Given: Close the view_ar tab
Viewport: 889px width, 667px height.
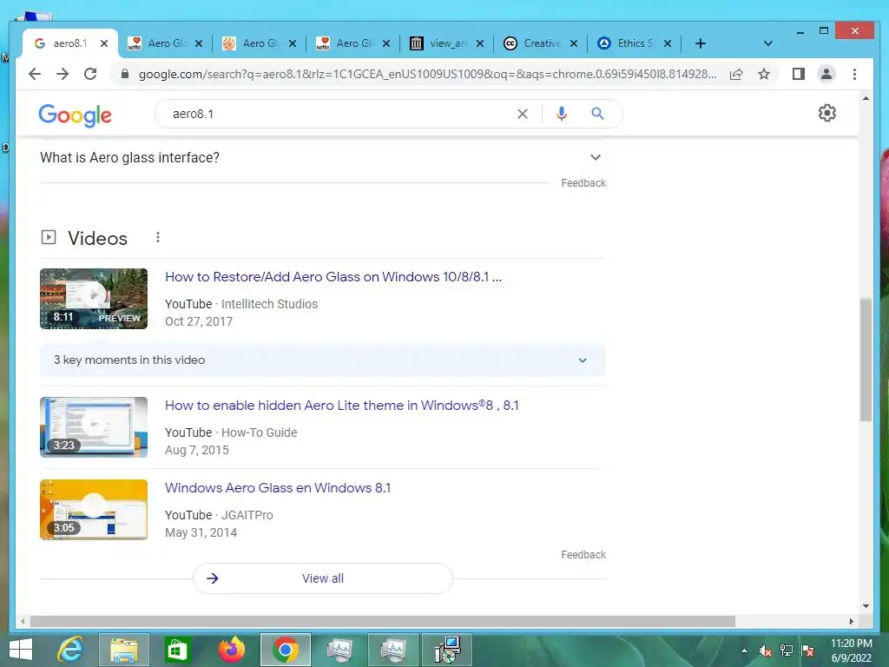Looking at the screenshot, I should pyautogui.click(x=479, y=43).
